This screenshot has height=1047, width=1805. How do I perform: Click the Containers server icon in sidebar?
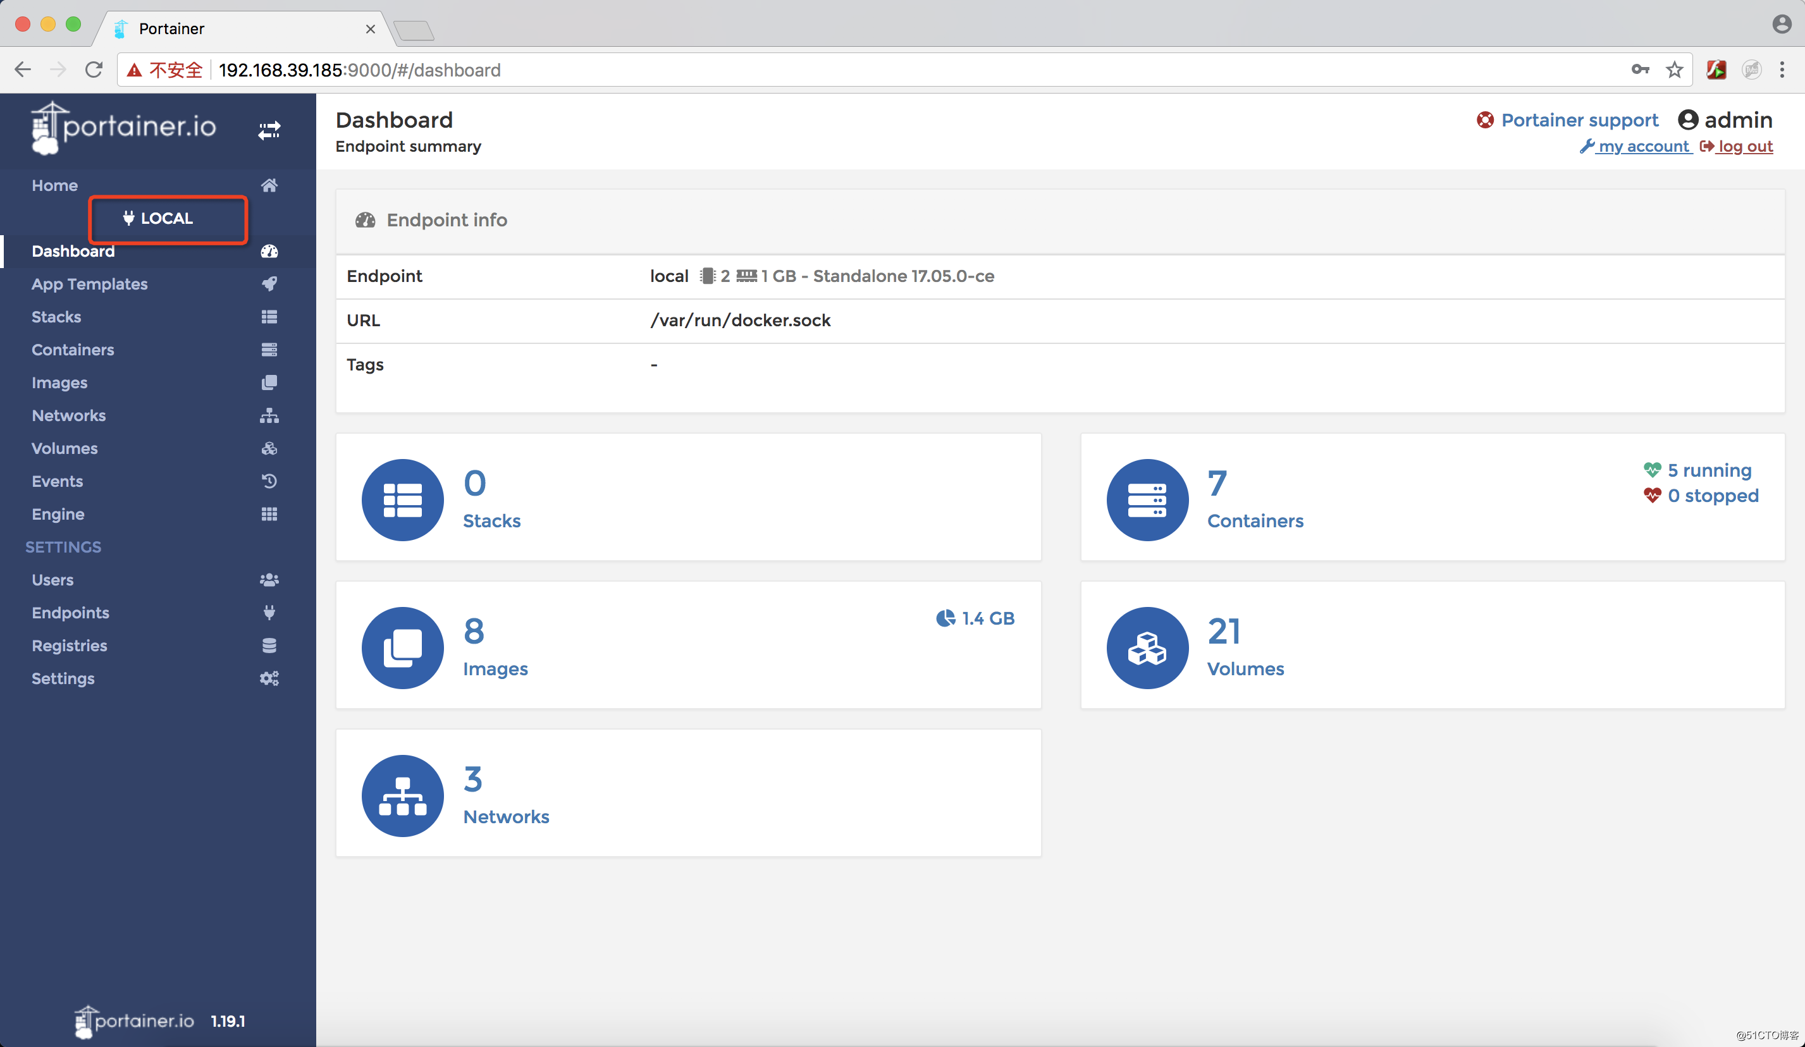point(269,350)
